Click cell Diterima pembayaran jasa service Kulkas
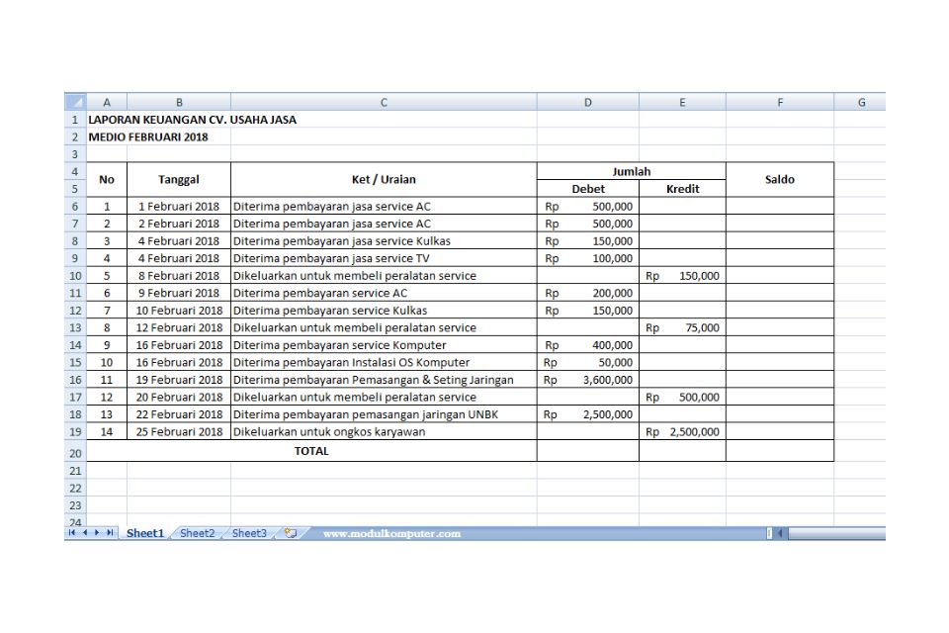 (384, 240)
